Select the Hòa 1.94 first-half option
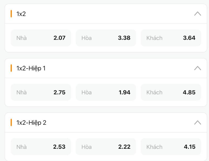Viewport: 209px width, 161px height. point(106,92)
